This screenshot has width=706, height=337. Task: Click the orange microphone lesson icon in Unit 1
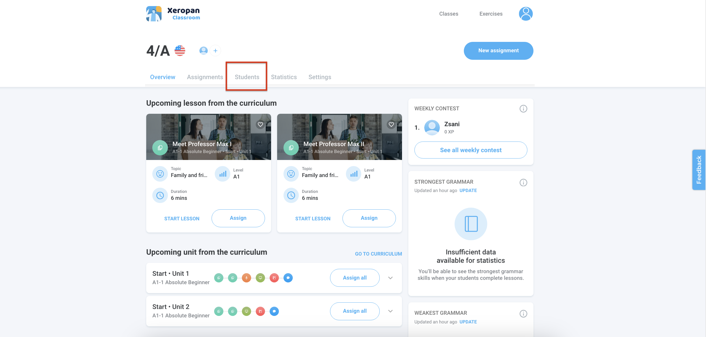tap(246, 278)
